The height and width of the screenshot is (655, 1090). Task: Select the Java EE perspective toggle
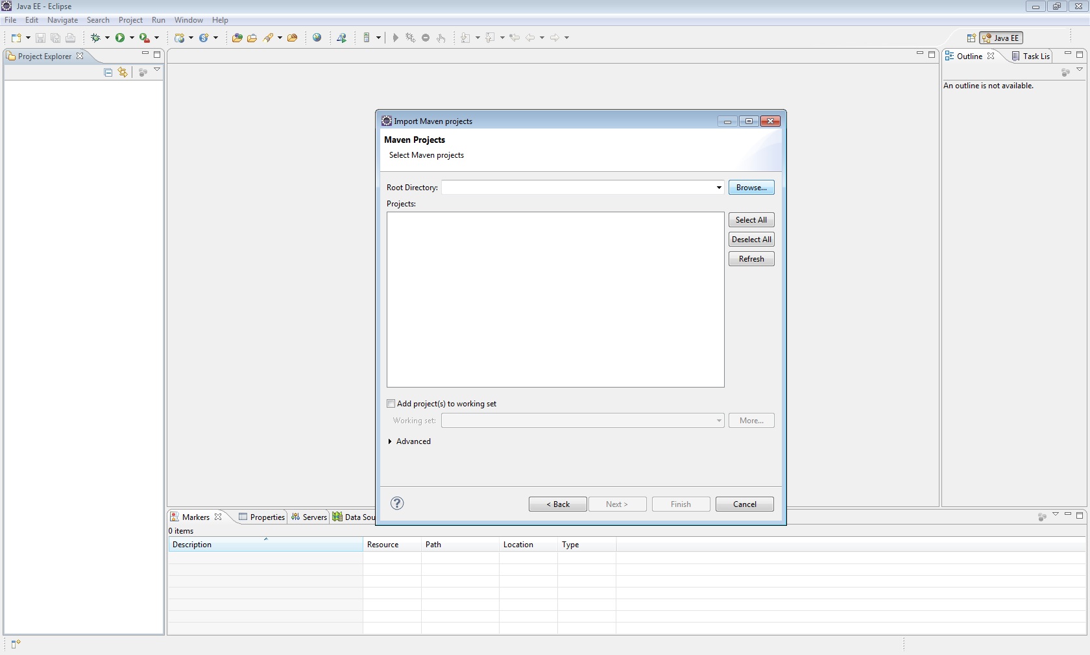tap(1001, 38)
